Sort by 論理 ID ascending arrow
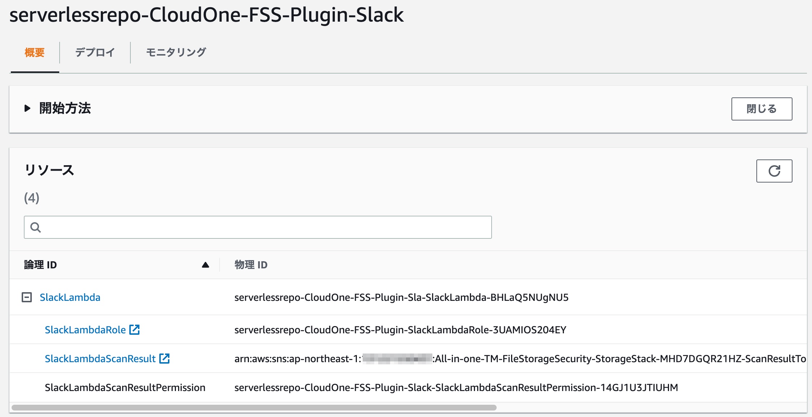812x417 pixels. pos(206,265)
